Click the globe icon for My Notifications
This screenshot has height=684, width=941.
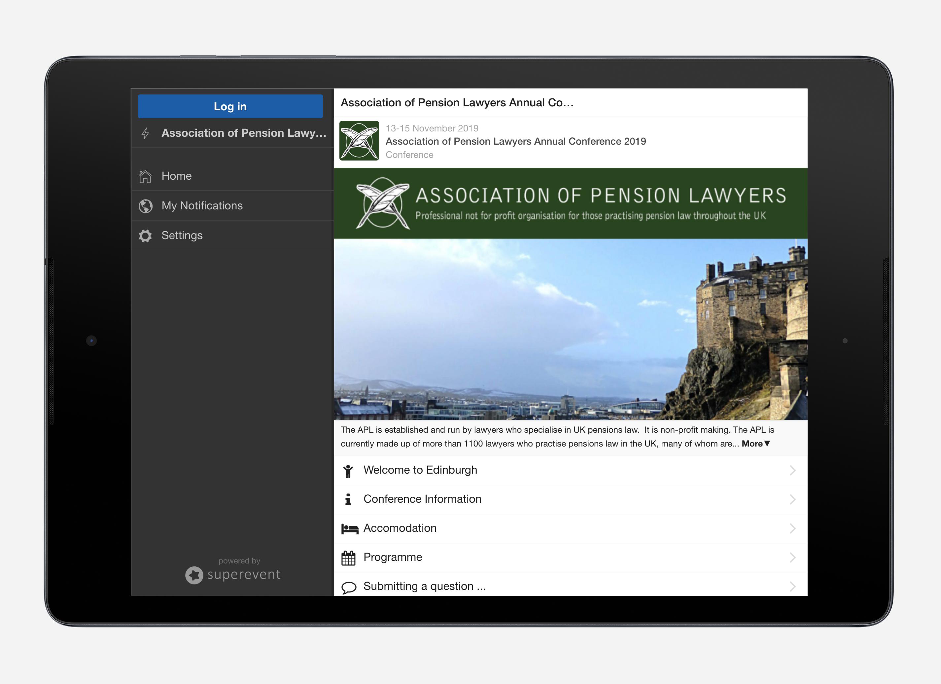[146, 206]
